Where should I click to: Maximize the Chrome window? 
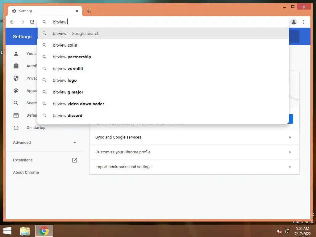click(293, 7)
